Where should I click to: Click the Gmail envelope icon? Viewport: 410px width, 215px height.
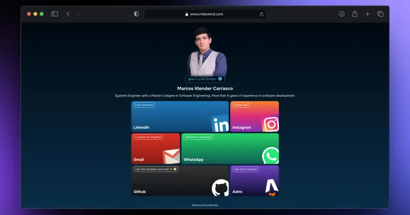pyautogui.click(x=171, y=156)
